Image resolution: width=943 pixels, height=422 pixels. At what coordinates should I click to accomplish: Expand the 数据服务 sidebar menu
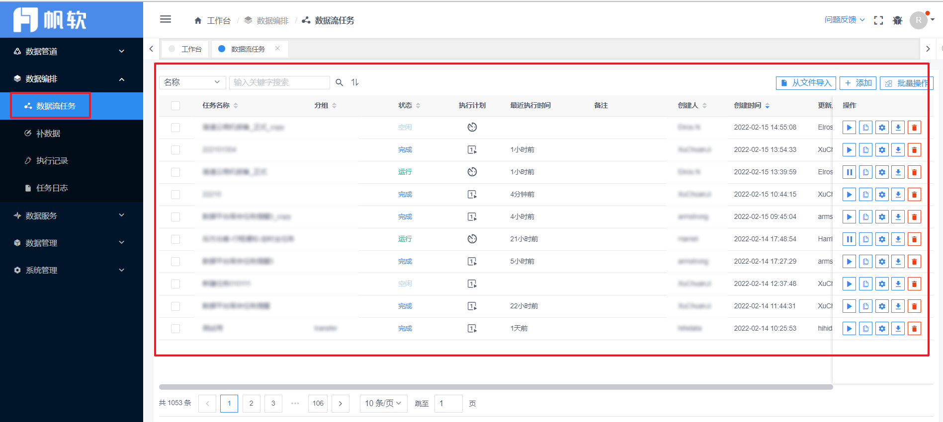(72, 215)
